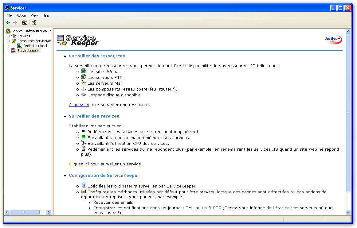Click the 'Les serveurs Mail' envelope icon
Screen dimensions: 357x228
point(84,83)
